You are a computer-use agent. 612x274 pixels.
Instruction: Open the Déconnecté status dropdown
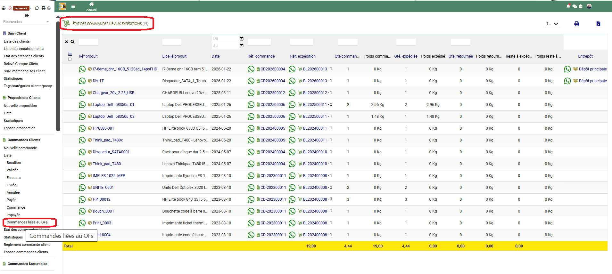22,8
